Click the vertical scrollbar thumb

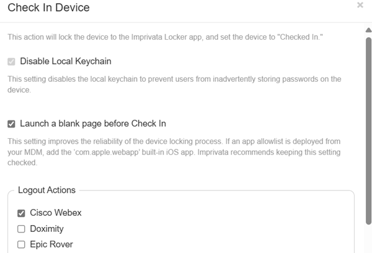[368, 124]
